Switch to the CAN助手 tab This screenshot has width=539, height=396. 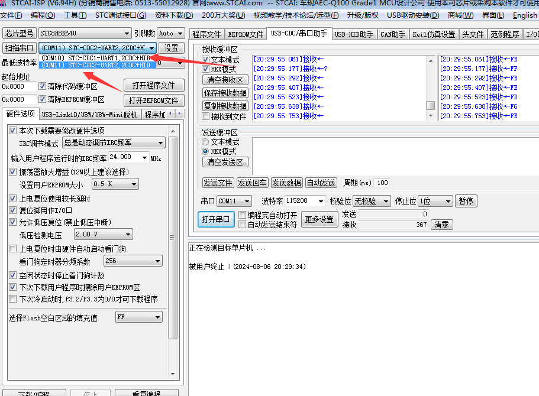pos(392,34)
